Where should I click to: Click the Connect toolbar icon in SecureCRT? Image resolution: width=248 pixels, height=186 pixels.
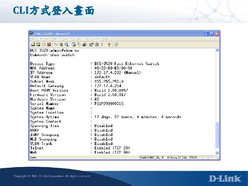(x=33, y=44)
